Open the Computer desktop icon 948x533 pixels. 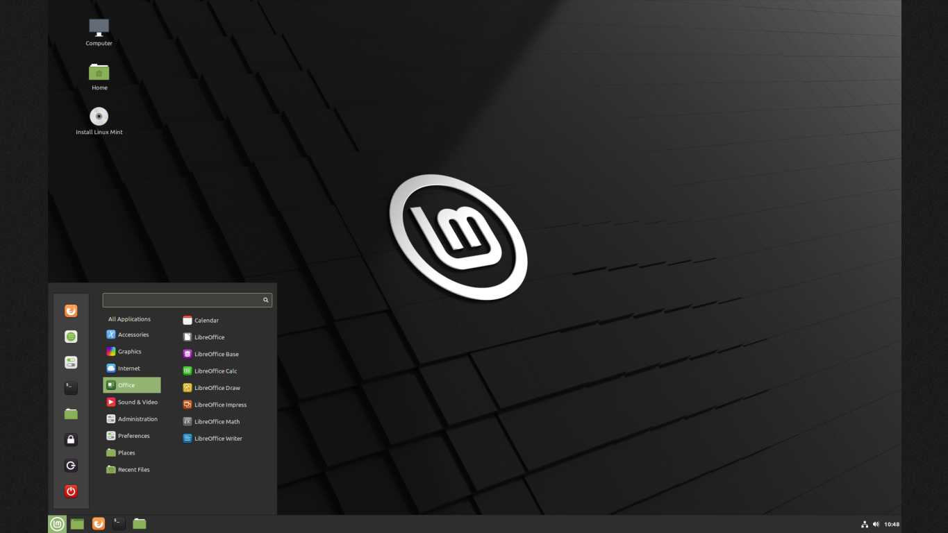tap(99, 32)
